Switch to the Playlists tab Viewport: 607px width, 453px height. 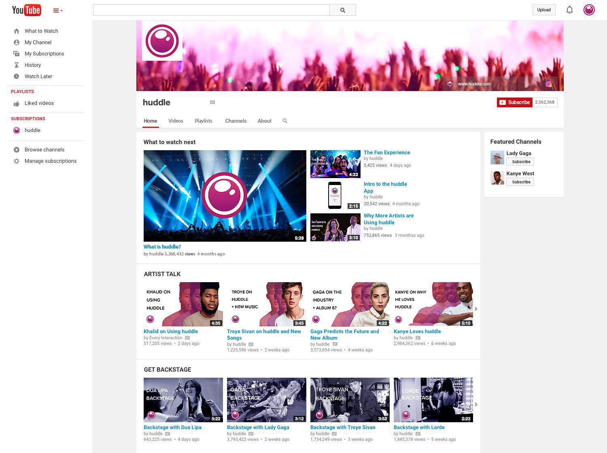tap(204, 121)
